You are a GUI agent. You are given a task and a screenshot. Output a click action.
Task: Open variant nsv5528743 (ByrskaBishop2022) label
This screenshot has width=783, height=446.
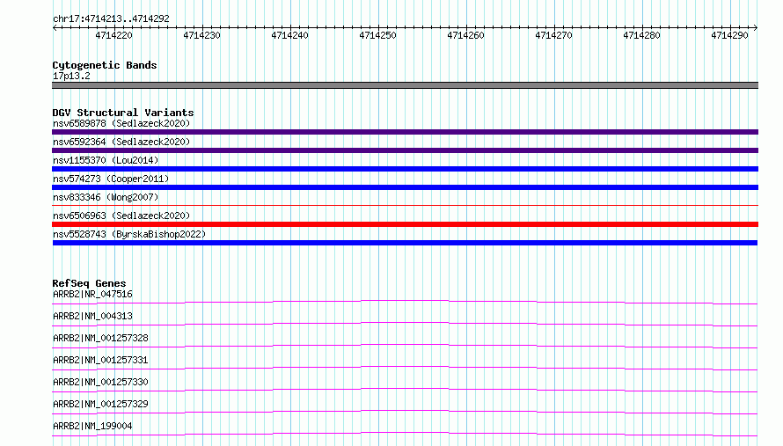pyautogui.click(x=129, y=234)
